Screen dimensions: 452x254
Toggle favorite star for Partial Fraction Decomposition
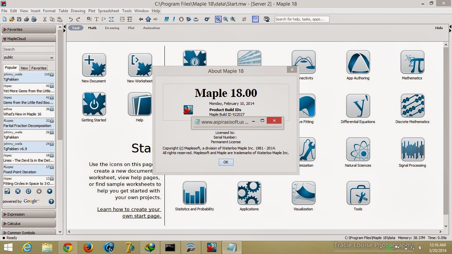[52, 121]
